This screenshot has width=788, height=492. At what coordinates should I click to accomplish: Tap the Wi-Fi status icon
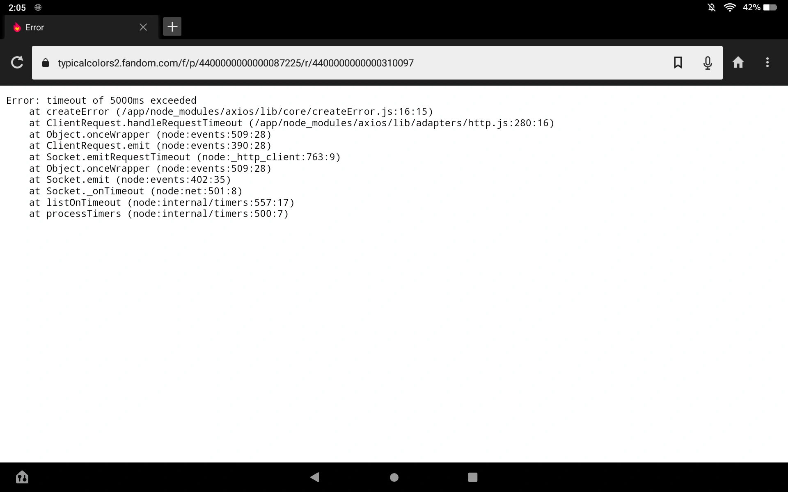[730, 7]
